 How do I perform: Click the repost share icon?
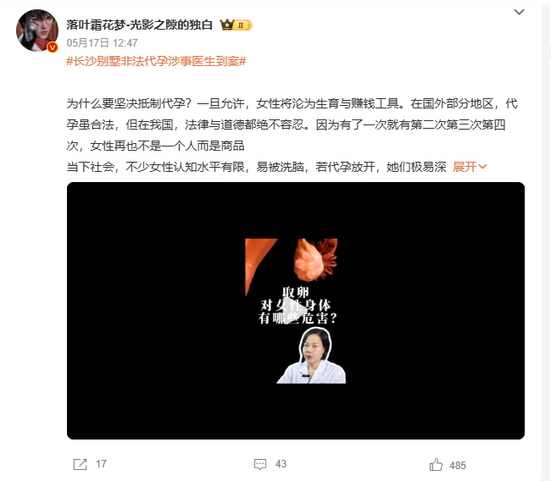pos(80,464)
